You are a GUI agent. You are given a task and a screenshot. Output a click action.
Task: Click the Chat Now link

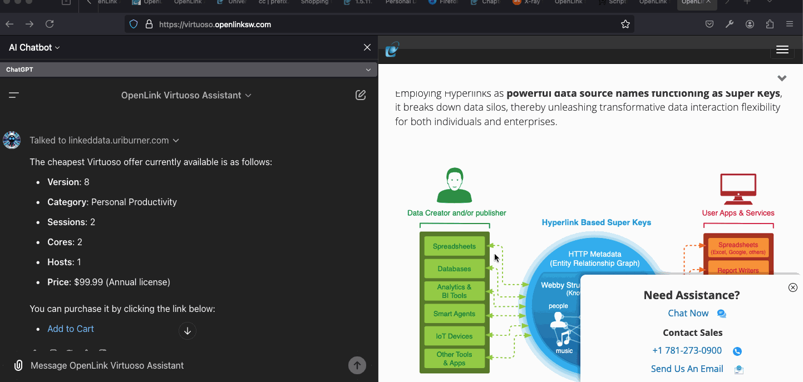coord(688,314)
